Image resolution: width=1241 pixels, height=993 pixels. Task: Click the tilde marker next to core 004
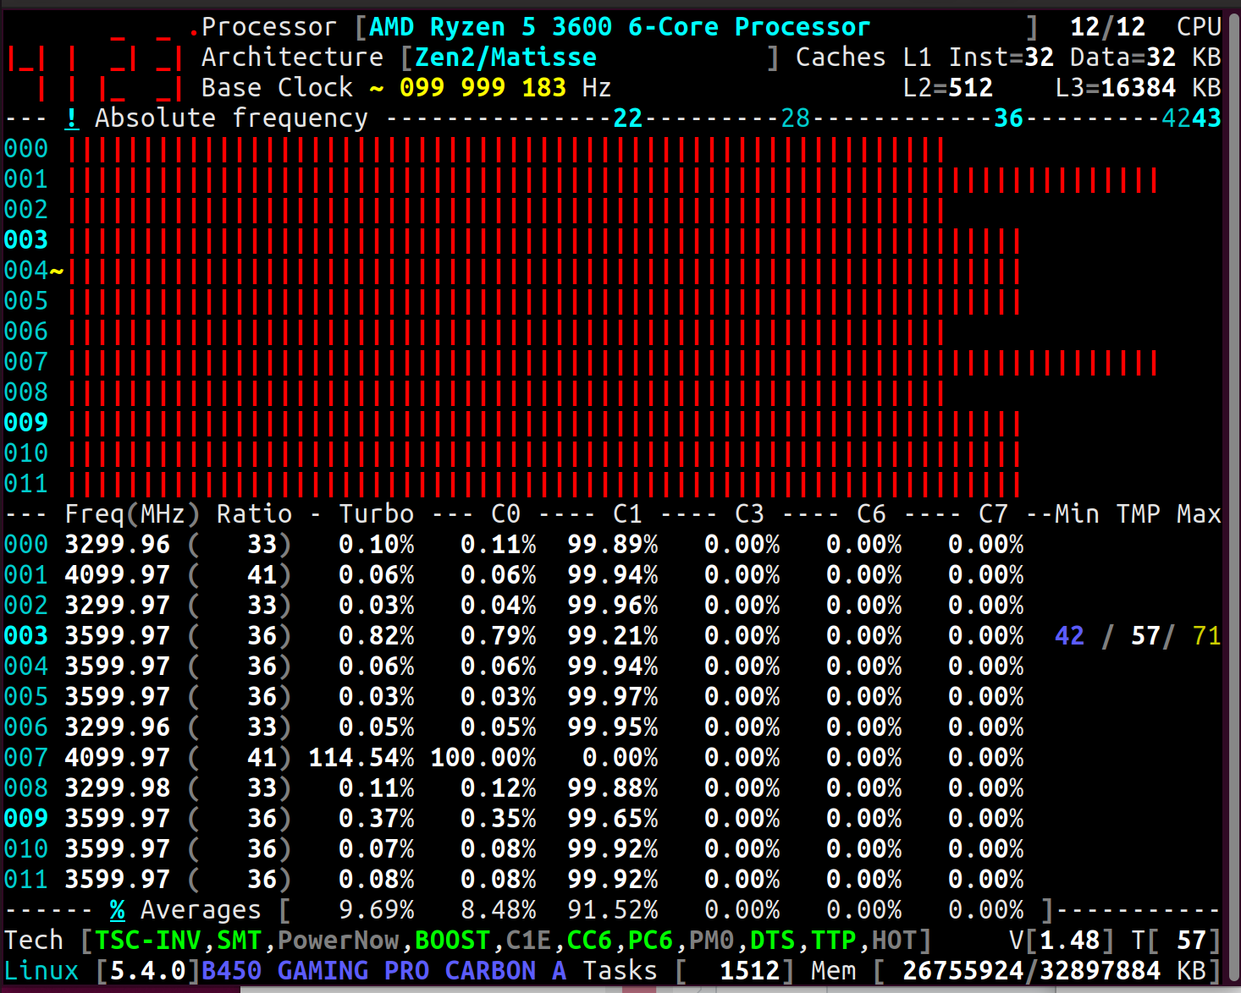57,271
